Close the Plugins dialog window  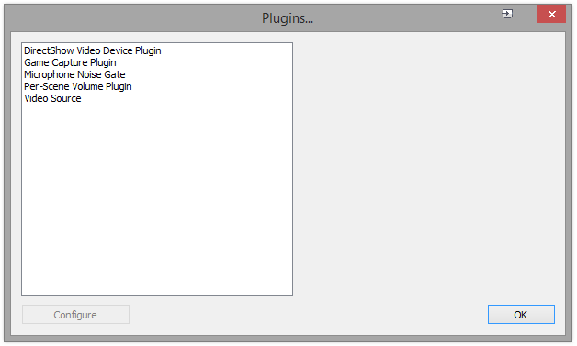(551, 14)
